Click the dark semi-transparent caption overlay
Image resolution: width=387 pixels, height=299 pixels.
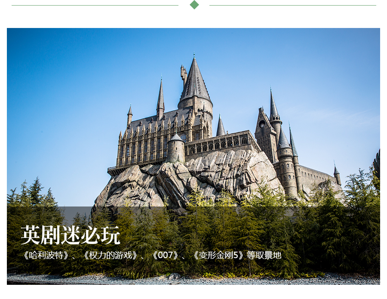pyautogui.click(x=327, y=241)
